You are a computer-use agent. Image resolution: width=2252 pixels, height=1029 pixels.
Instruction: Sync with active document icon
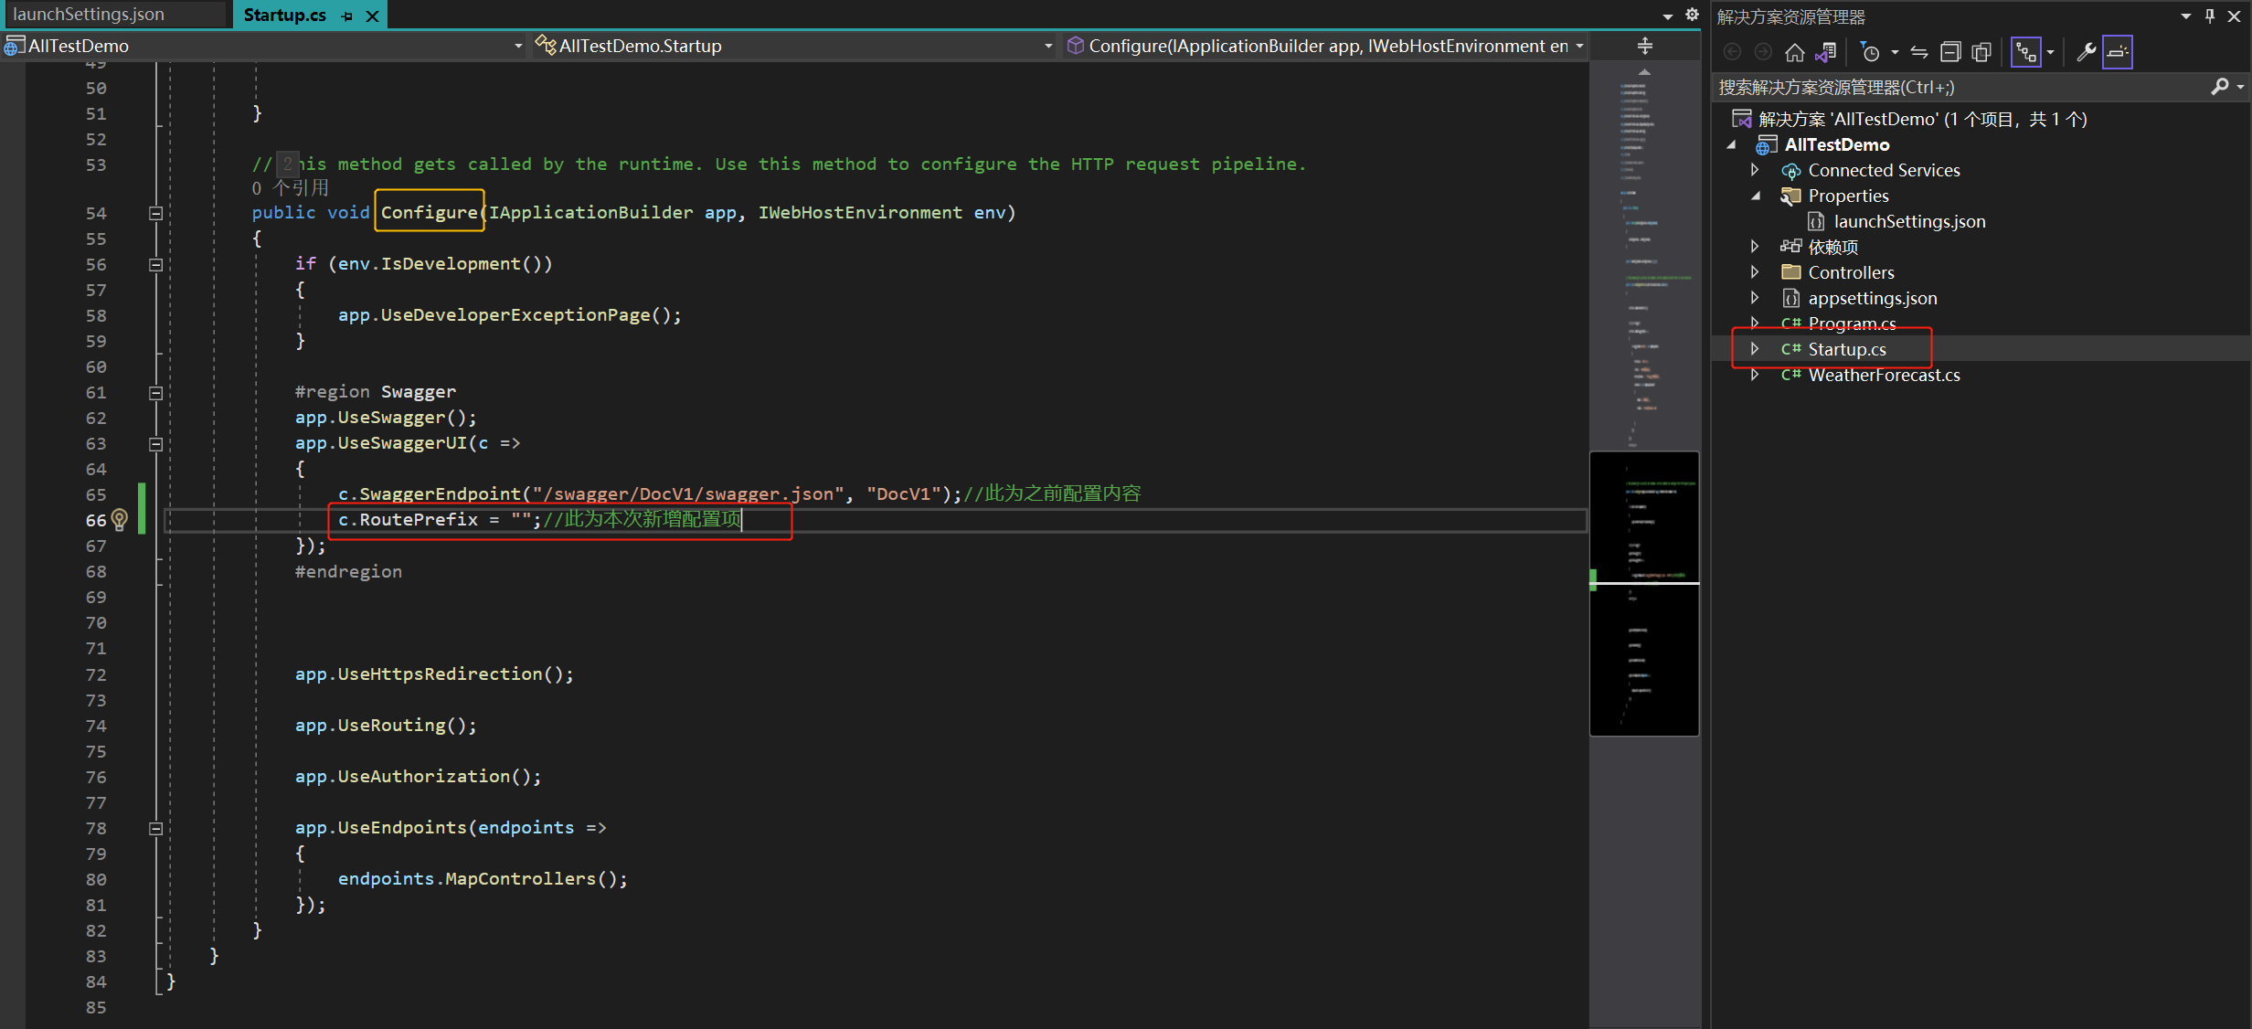1919,52
